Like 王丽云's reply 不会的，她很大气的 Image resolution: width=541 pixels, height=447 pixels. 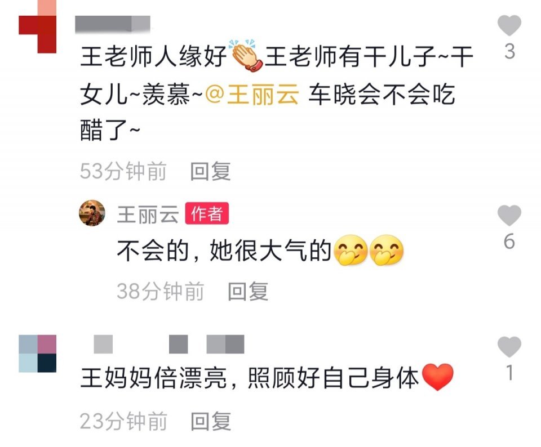pyautogui.click(x=509, y=216)
